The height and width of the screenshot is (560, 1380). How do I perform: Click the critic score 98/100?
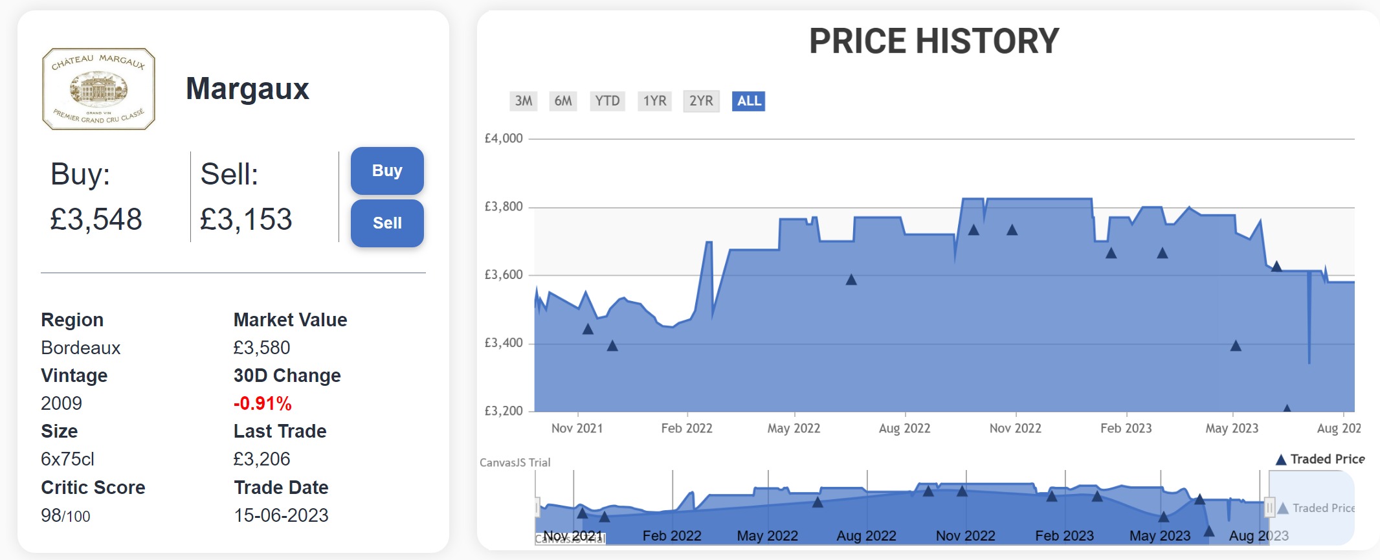pyautogui.click(x=65, y=515)
